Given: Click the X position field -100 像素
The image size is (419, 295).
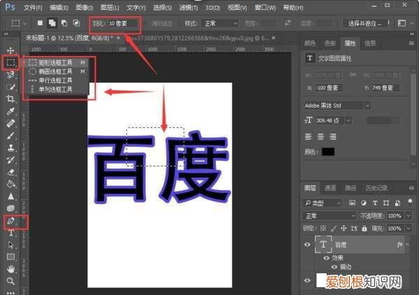Looking at the screenshot, I should coord(329,87).
